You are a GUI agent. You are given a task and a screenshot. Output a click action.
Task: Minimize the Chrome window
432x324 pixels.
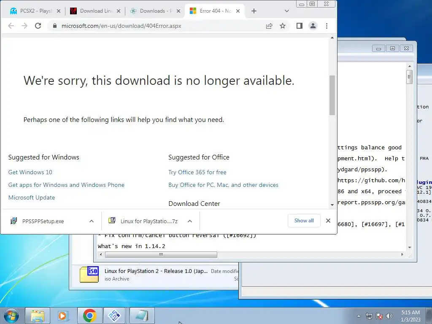pyautogui.click(x=302, y=4)
